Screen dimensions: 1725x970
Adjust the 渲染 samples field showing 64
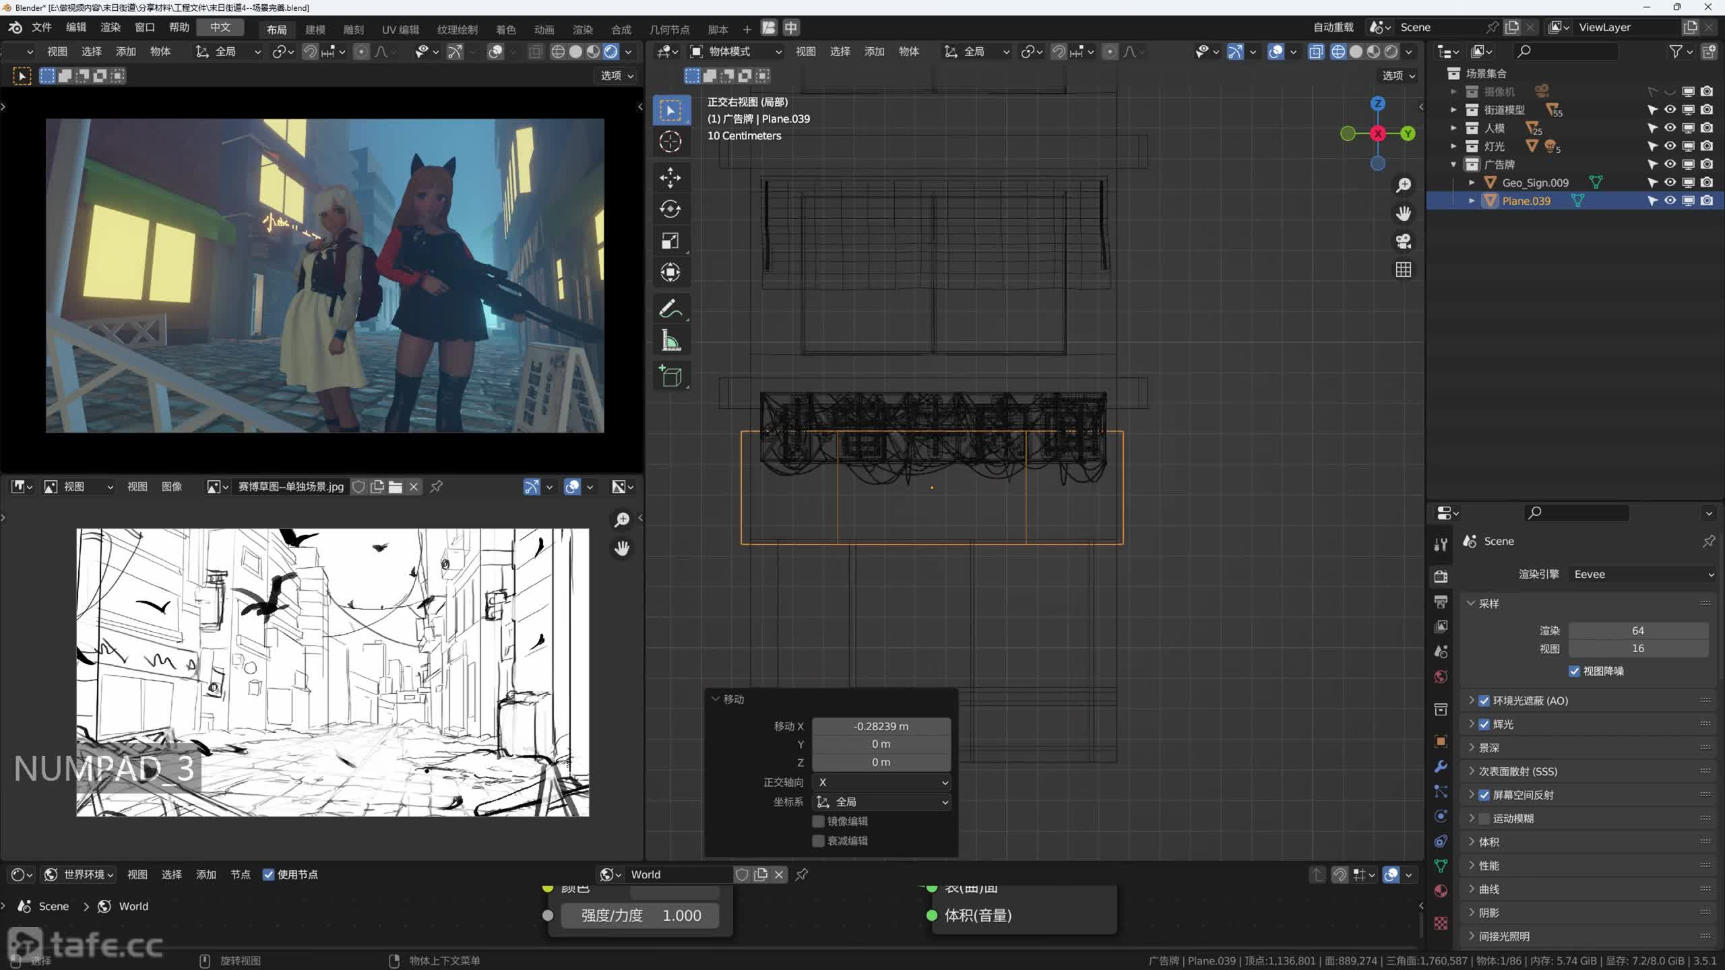tap(1638, 630)
